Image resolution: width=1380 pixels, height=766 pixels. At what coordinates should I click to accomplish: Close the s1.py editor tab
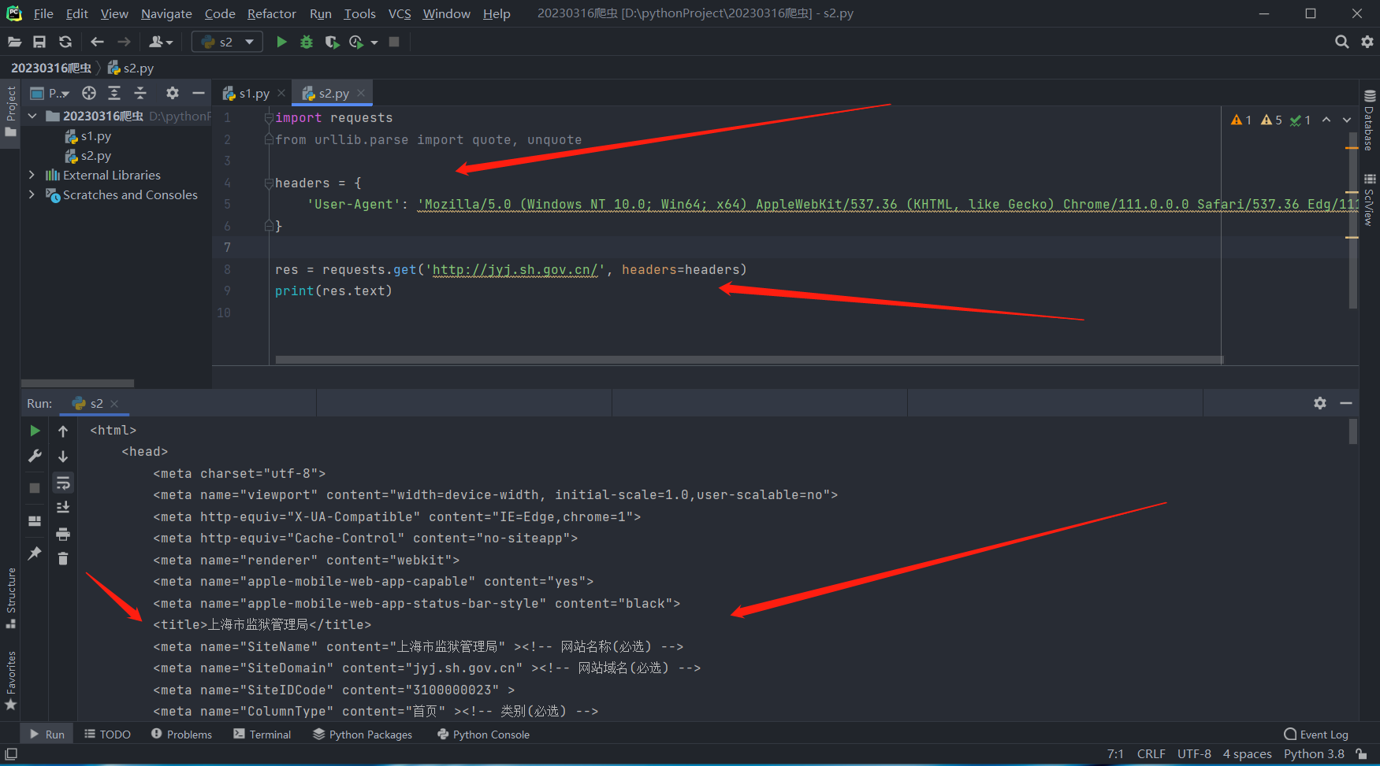coord(281,93)
